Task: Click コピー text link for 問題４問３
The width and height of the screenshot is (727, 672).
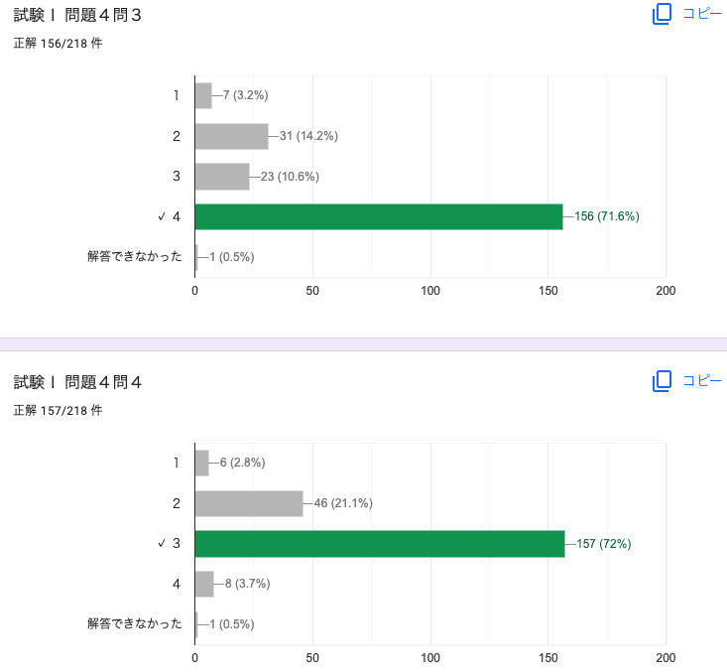Action: (x=702, y=14)
